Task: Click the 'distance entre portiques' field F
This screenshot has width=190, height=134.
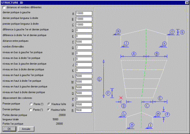Action: coord(84,42)
